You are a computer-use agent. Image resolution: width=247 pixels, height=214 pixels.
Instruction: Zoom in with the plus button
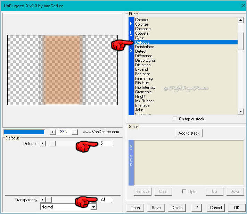tap(53, 132)
